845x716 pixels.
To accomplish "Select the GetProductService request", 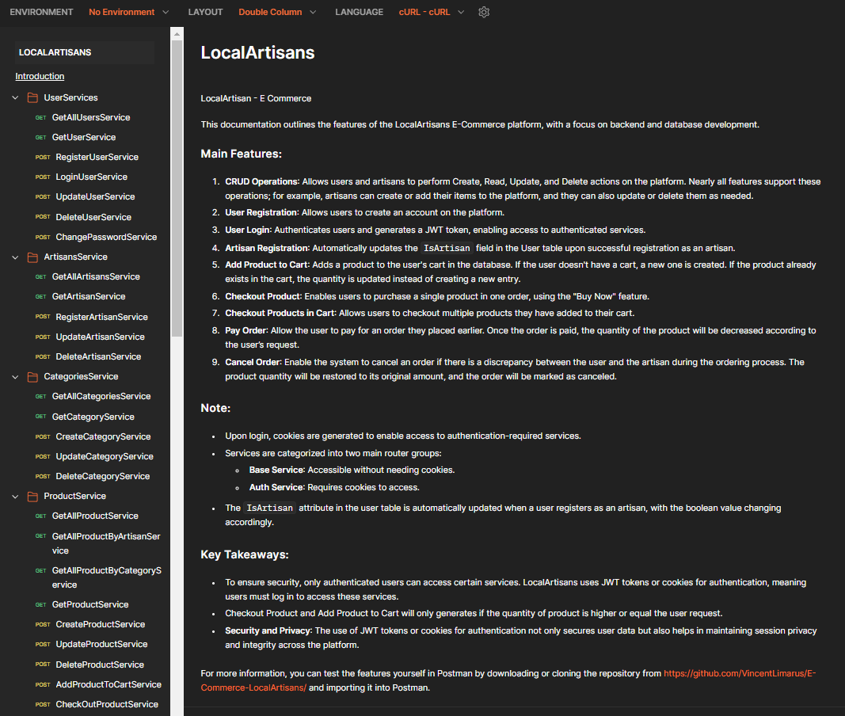I will (x=90, y=605).
